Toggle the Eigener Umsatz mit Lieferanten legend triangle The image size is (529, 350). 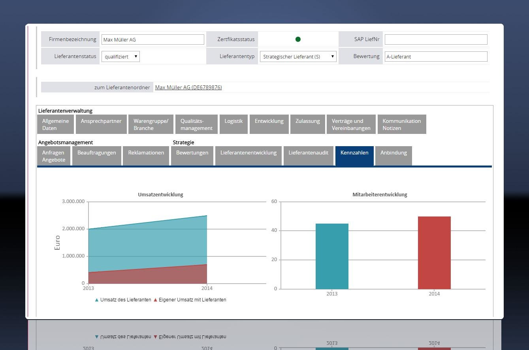tap(156, 300)
